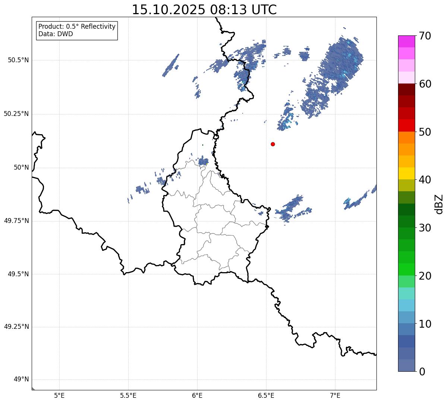Select the title text '15.10.2025 08:13 UTC'
Viewport: 448px width, 403px height.
[x=204, y=10]
